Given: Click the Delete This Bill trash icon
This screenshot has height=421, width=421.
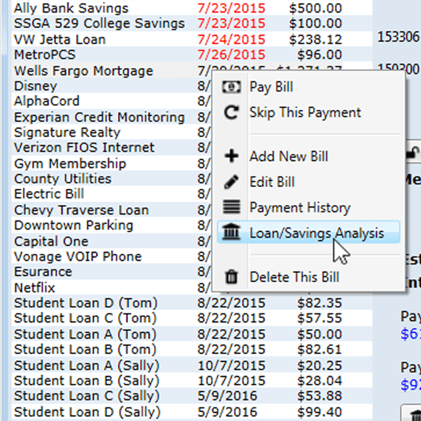Looking at the screenshot, I should [x=231, y=277].
